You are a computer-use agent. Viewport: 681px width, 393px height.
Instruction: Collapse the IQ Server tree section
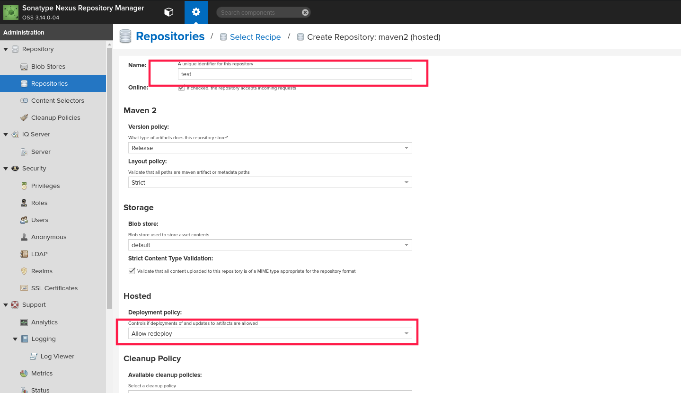coord(6,134)
